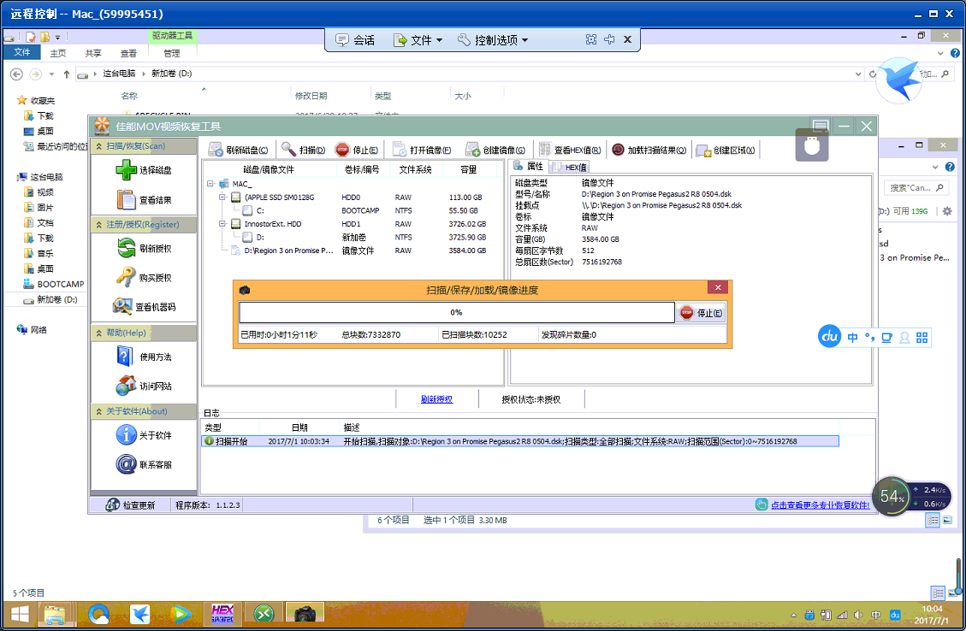Select 音乐 in Explorer navigation pane
Viewport: 966px width, 631px height.
(x=39, y=254)
